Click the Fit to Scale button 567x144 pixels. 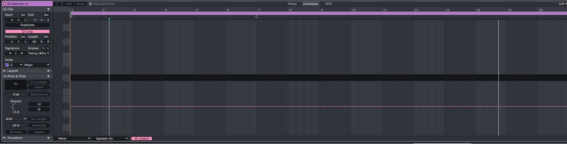point(39,82)
